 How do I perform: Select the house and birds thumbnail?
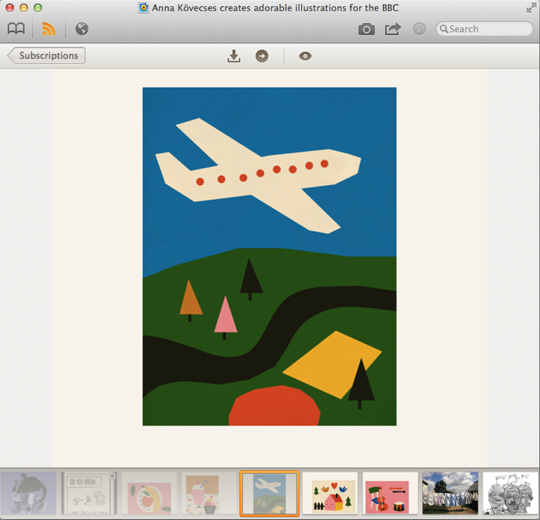[330, 493]
